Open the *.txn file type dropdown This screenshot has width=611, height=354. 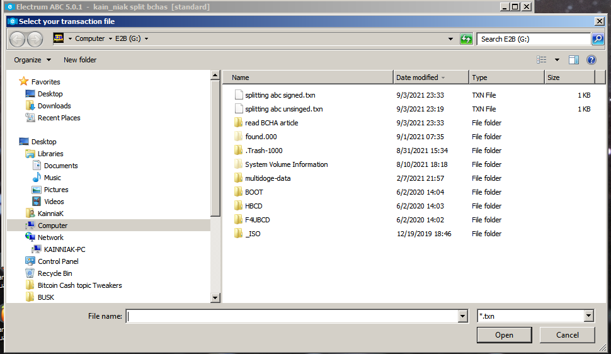pos(589,316)
